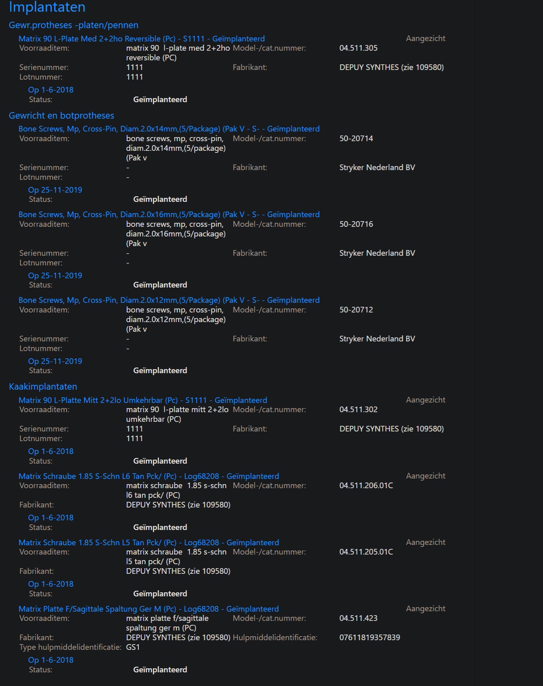Open Op 25-11-2019 under 2.0x14mm screws
Image resolution: width=543 pixels, height=686 pixels.
point(55,190)
